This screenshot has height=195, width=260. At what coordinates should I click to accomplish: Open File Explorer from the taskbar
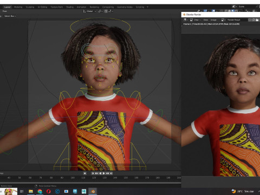click(31, 191)
